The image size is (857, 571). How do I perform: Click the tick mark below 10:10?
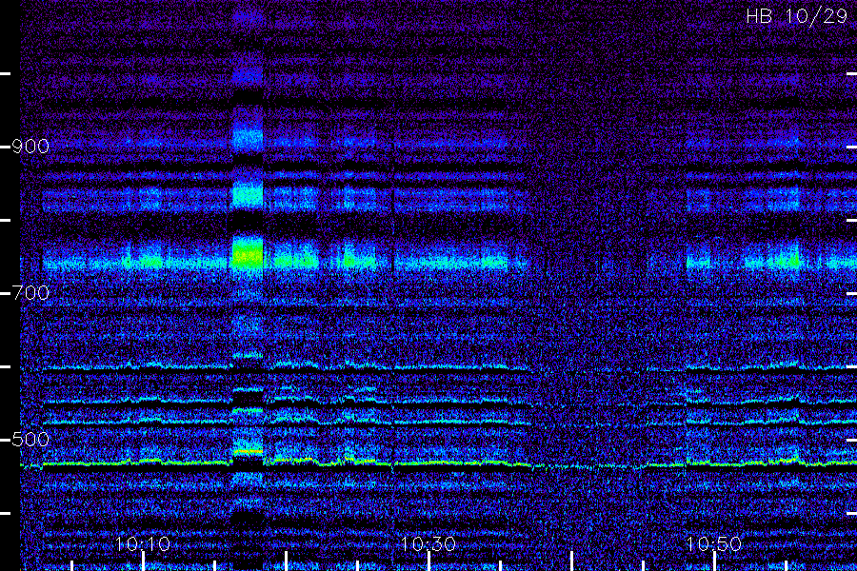[x=143, y=561]
